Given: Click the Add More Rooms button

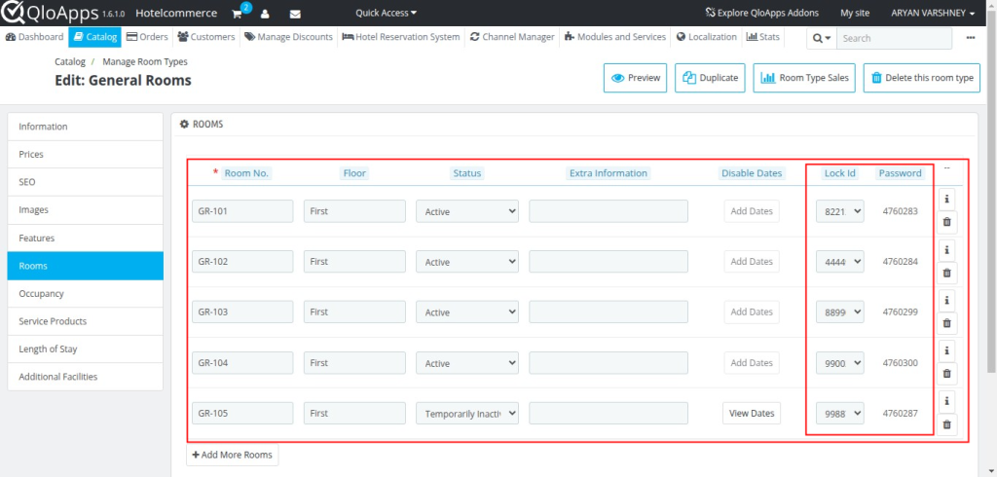Looking at the screenshot, I should pyautogui.click(x=233, y=455).
